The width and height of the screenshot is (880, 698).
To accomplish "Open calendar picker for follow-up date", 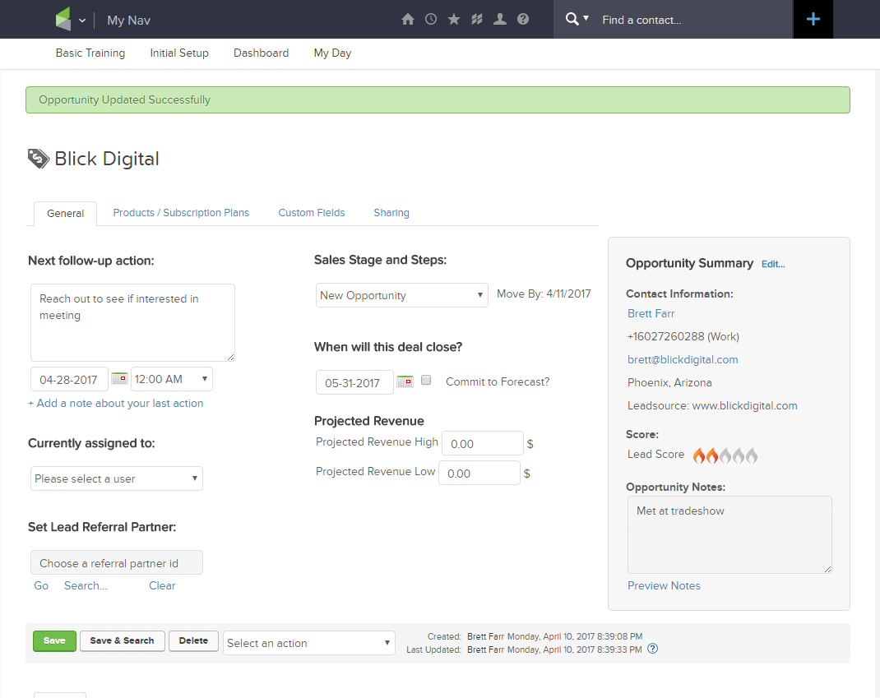I will coord(119,379).
